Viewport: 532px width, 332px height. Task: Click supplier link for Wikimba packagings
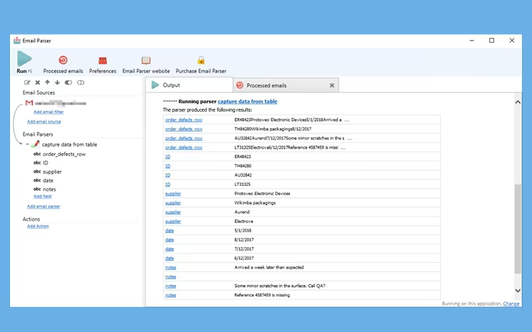pyautogui.click(x=173, y=203)
